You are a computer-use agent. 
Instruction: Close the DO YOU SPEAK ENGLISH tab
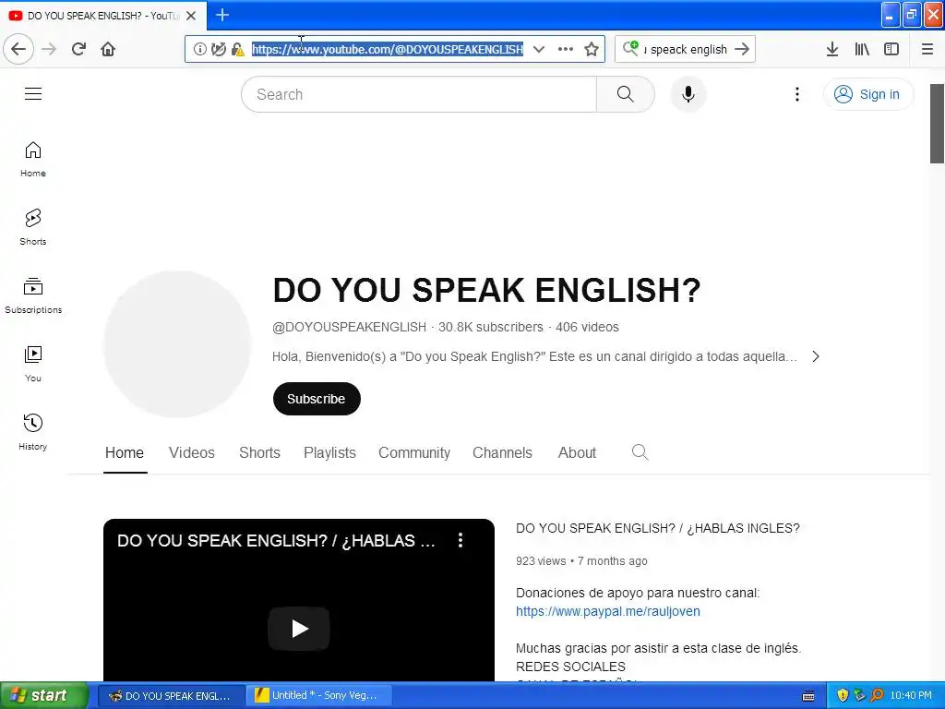click(x=191, y=16)
